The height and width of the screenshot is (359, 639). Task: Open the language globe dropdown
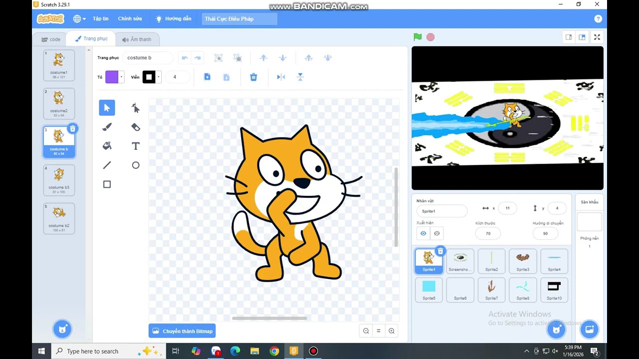[79, 19]
